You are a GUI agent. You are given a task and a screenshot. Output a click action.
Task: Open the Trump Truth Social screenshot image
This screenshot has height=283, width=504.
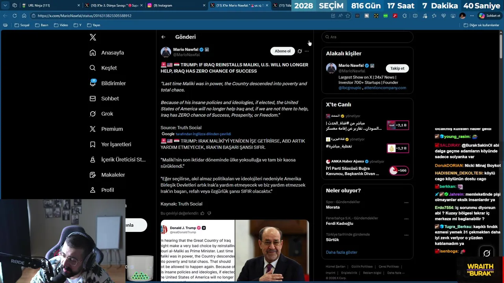pyautogui.click(x=198, y=251)
